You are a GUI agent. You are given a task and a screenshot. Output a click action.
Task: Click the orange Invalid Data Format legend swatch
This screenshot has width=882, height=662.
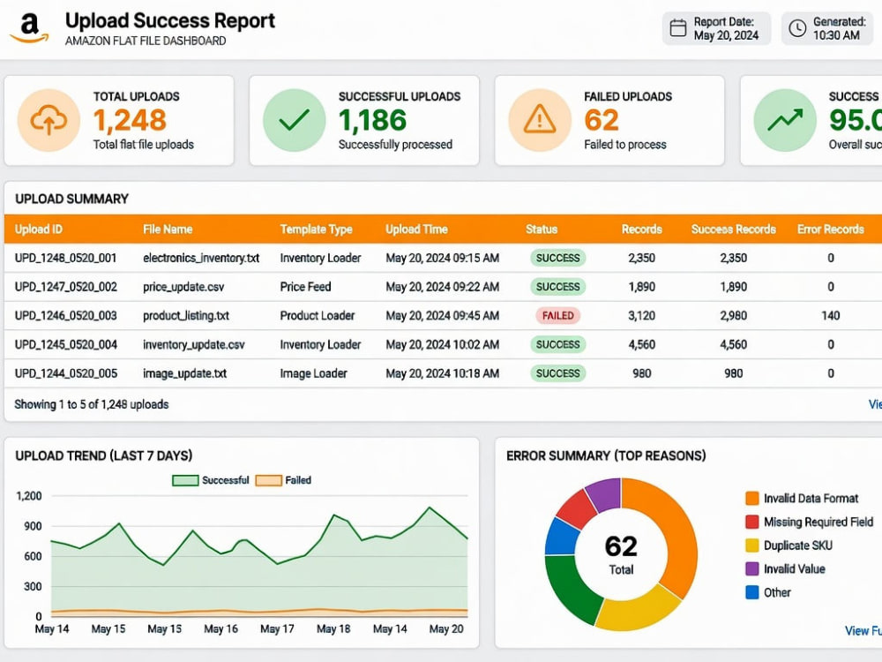[x=752, y=498]
